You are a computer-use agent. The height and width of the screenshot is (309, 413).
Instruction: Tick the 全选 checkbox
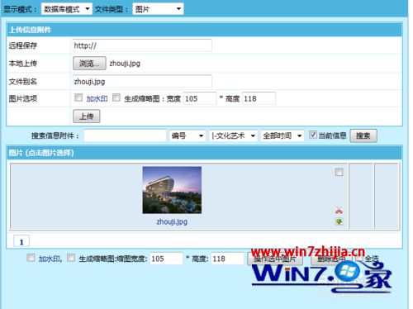click(x=359, y=258)
